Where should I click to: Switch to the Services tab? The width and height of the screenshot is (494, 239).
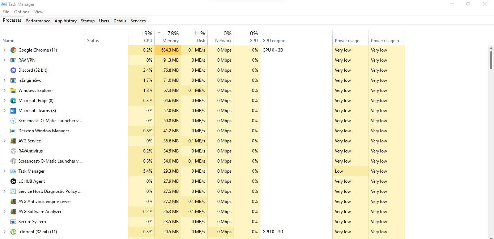(x=138, y=21)
